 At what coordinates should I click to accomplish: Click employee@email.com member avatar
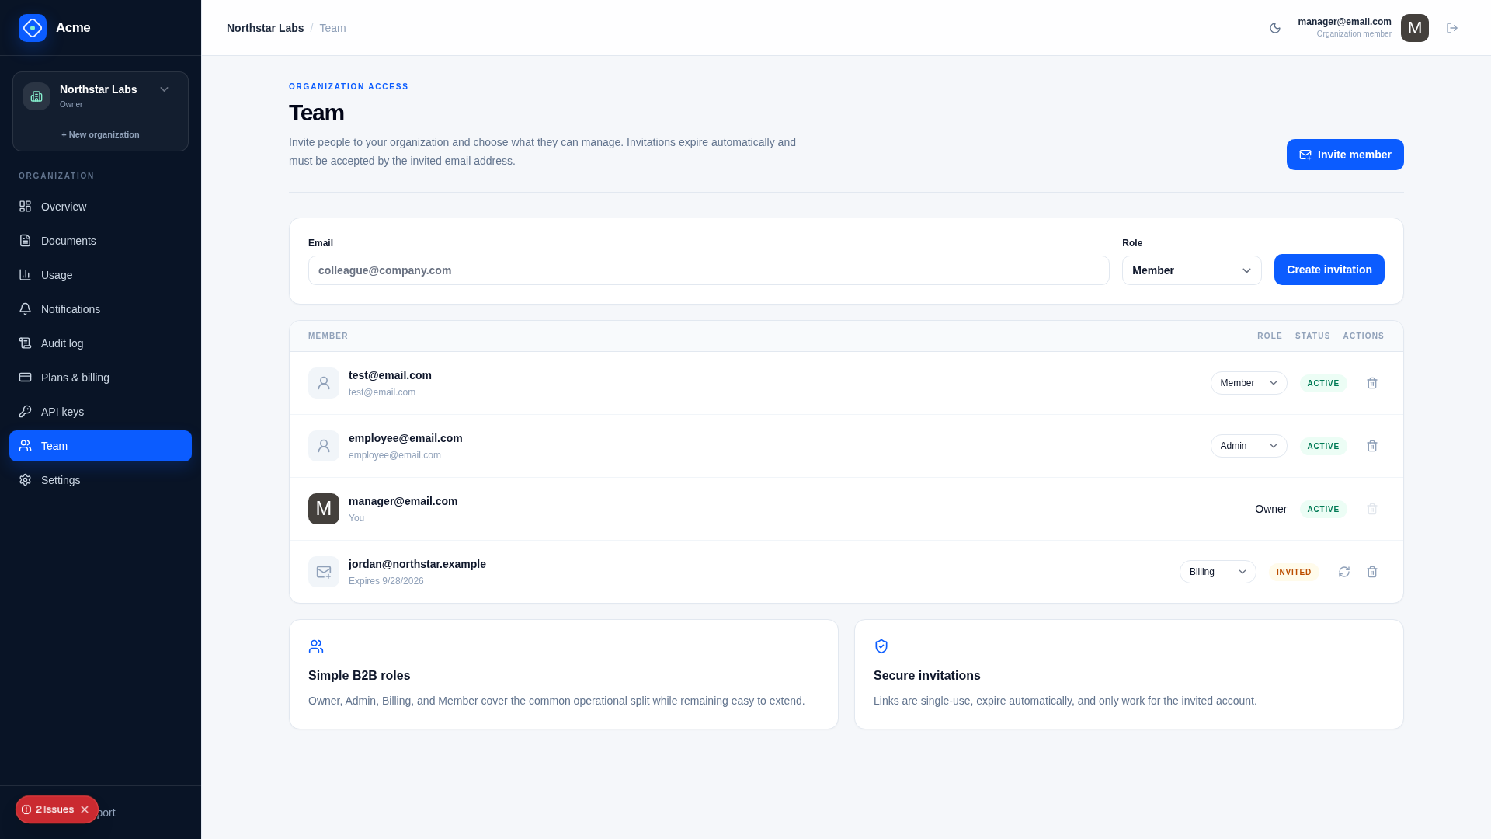(324, 446)
